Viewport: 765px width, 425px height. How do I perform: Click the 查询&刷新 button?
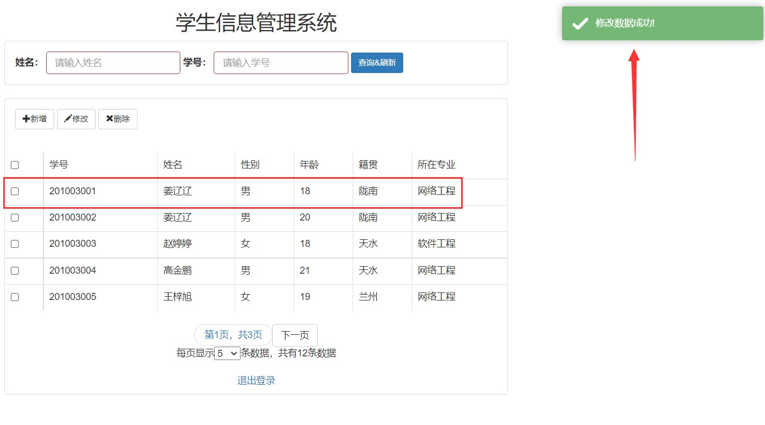377,63
